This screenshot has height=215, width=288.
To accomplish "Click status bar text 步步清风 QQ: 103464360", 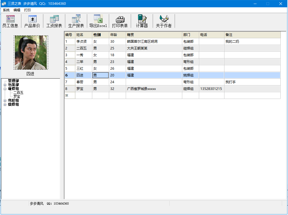I will (x=49, y=203).
